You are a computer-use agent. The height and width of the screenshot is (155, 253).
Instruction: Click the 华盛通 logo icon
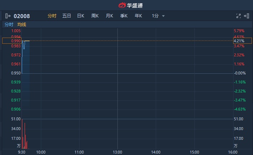122,5
